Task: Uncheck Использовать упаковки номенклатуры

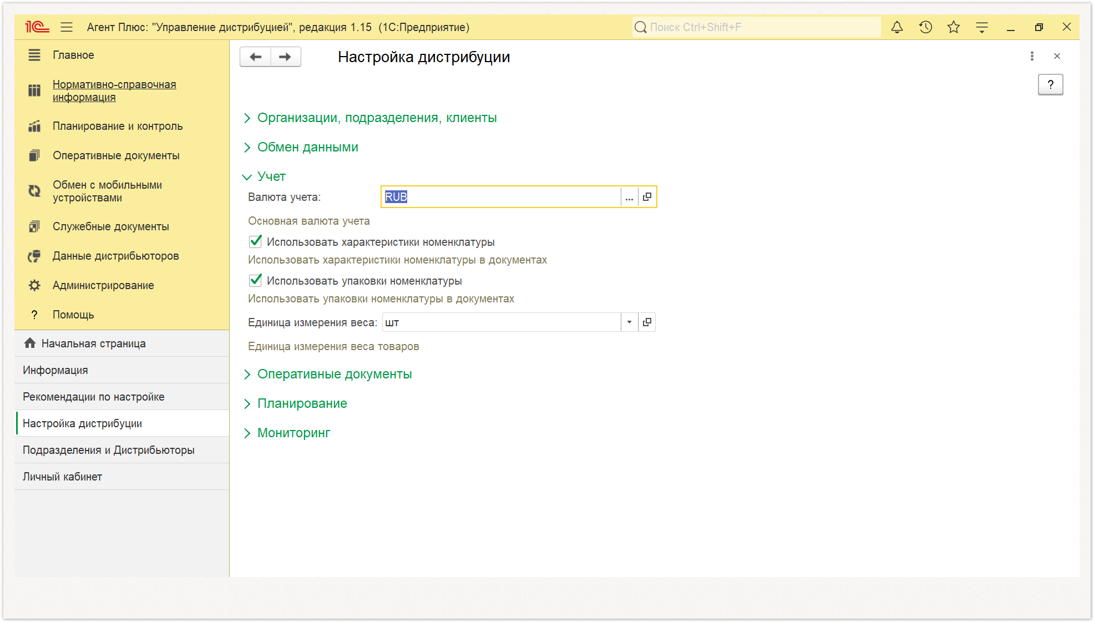Action: tap(255, 280)
